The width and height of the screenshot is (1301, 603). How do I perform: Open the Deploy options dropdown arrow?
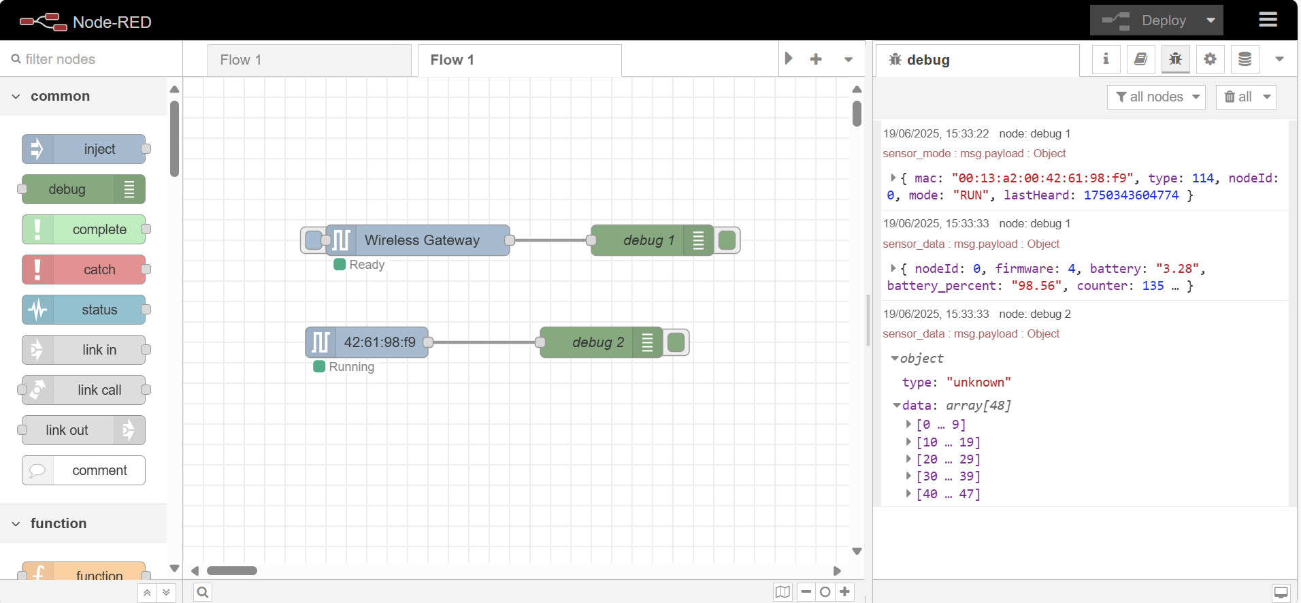tap(1211, 20)
